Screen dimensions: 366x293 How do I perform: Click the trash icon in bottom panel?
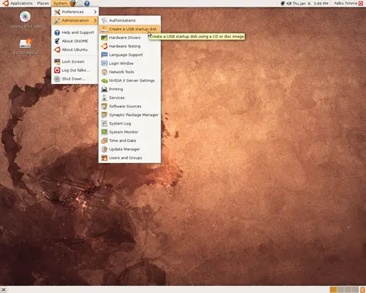363,290
